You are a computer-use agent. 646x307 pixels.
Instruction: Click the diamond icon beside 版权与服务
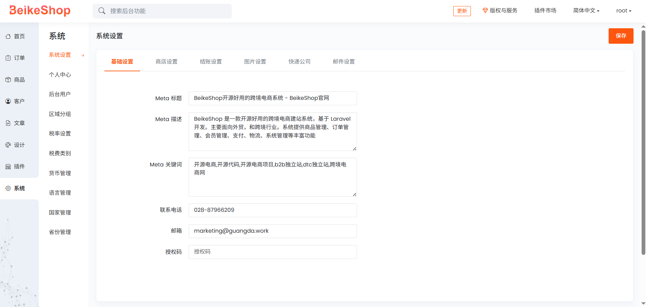(x=485, y=10)
